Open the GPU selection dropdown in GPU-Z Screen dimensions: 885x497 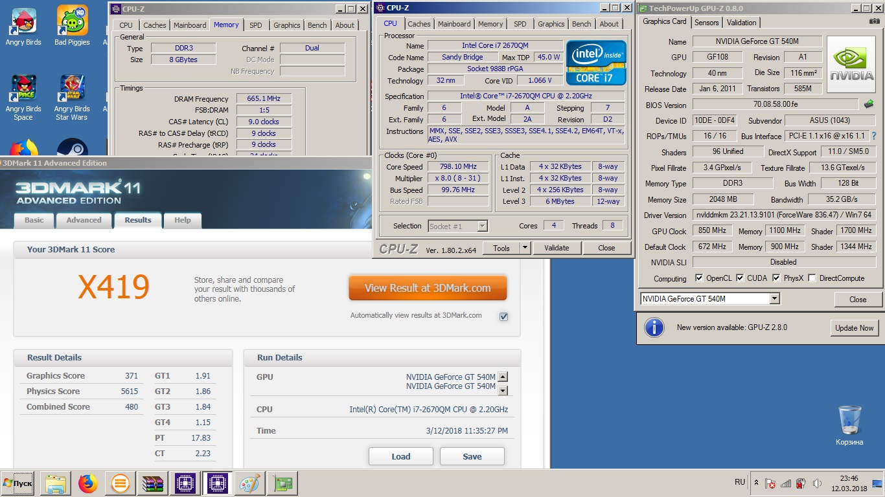(x=774, y=298)
